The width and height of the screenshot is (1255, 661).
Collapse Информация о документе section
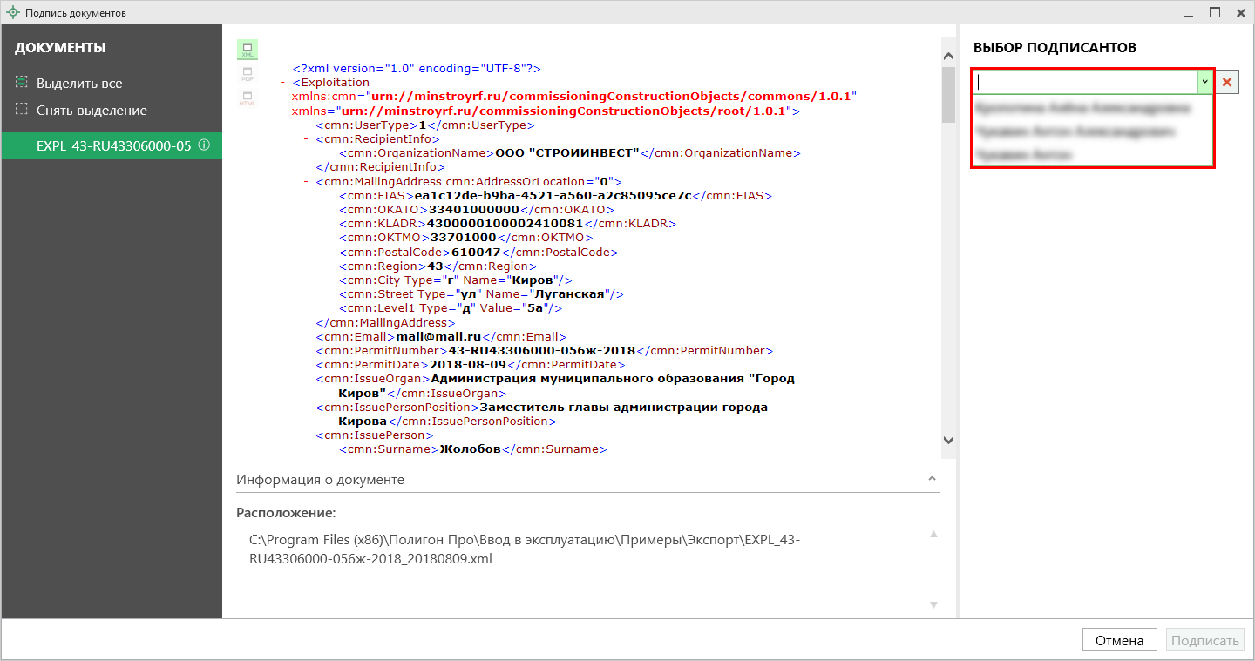click(x=932, y=479)
